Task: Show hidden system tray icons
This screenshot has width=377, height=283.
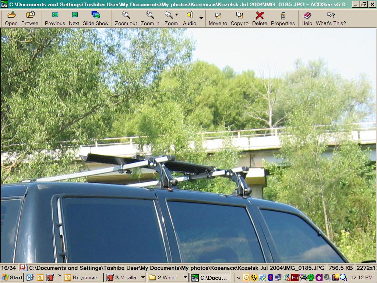Action: [238, 277]
